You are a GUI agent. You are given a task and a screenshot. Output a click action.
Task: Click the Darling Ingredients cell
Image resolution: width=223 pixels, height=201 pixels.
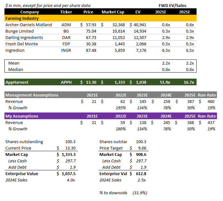coord(24,38)
